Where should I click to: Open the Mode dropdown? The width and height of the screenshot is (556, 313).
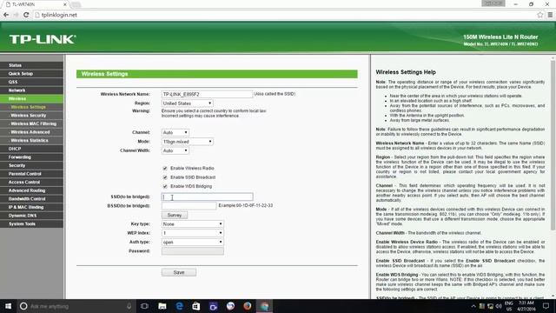click(x=188, y=142)
